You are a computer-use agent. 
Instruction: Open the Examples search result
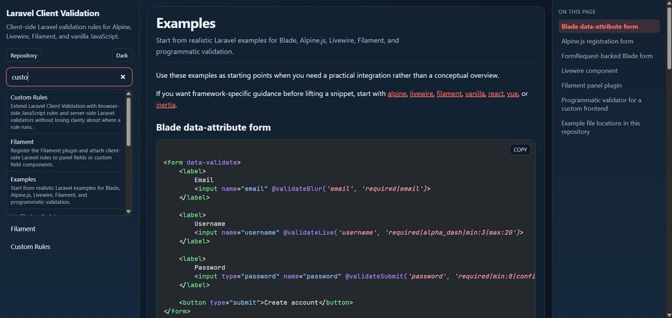66,191
